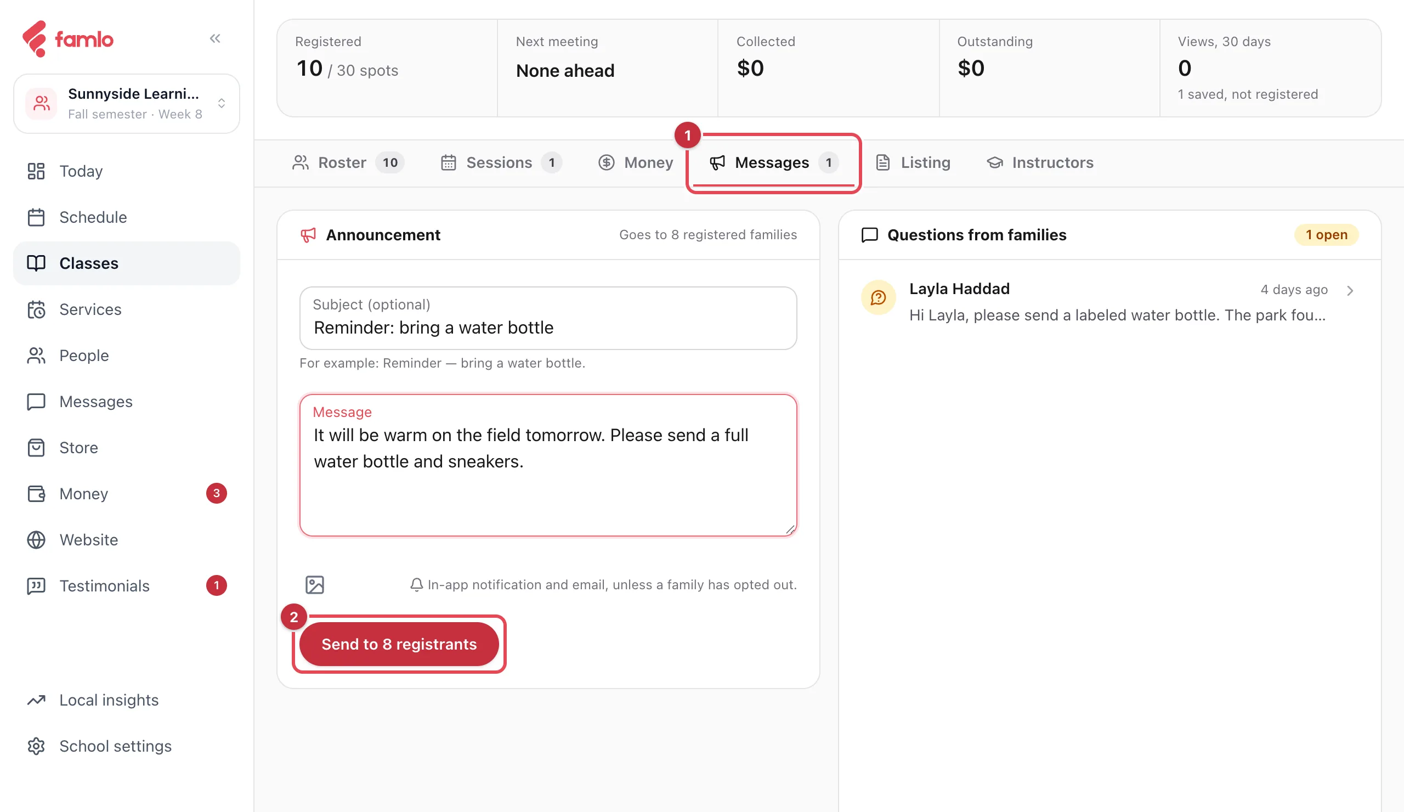1404x812 pixels.
Task: Click the Testimonials badge showing 1
Action: tap(216, 585)
